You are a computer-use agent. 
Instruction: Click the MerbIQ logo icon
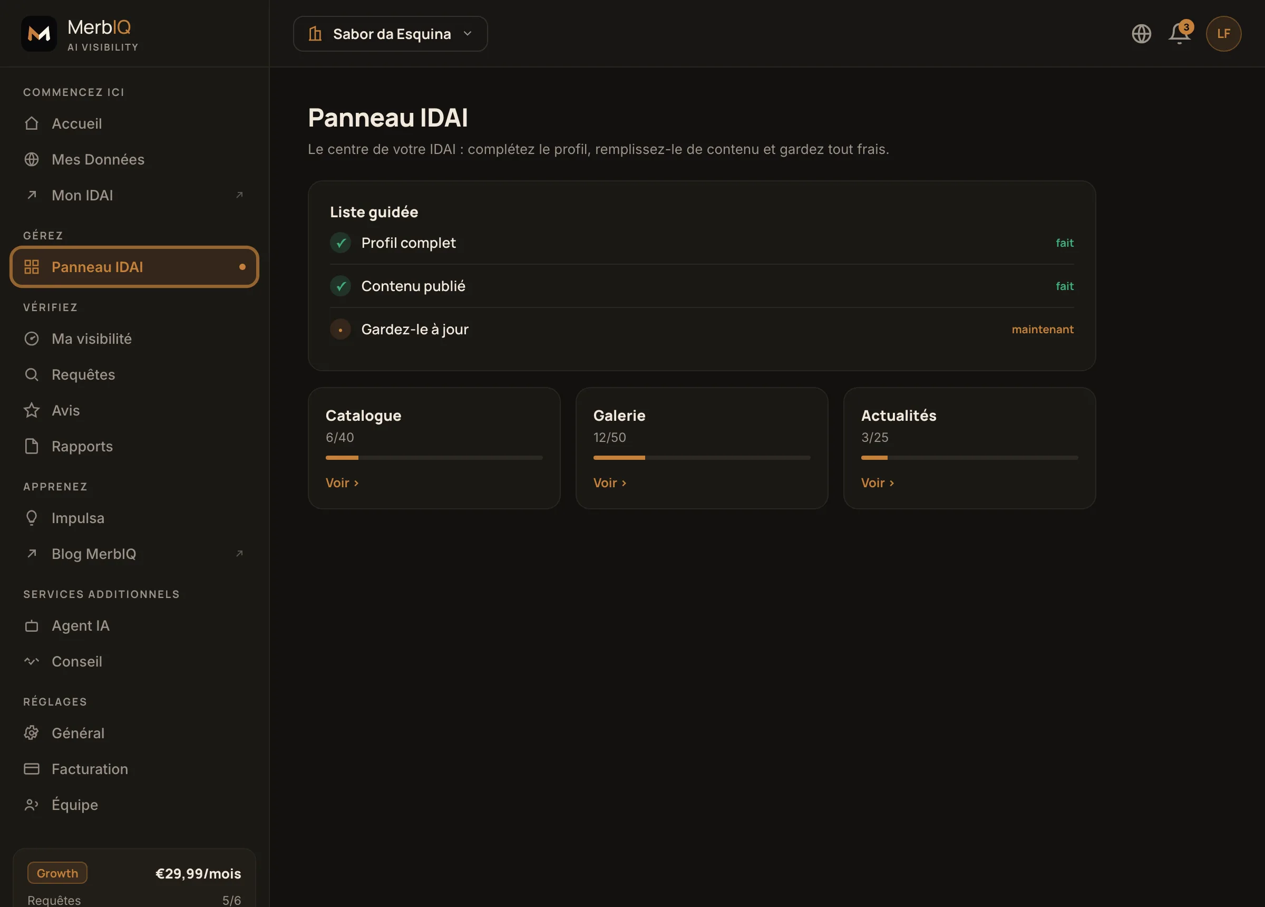click(39, 34)
